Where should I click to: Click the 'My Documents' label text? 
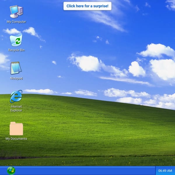pyautogui.click(x=16, y=139)
